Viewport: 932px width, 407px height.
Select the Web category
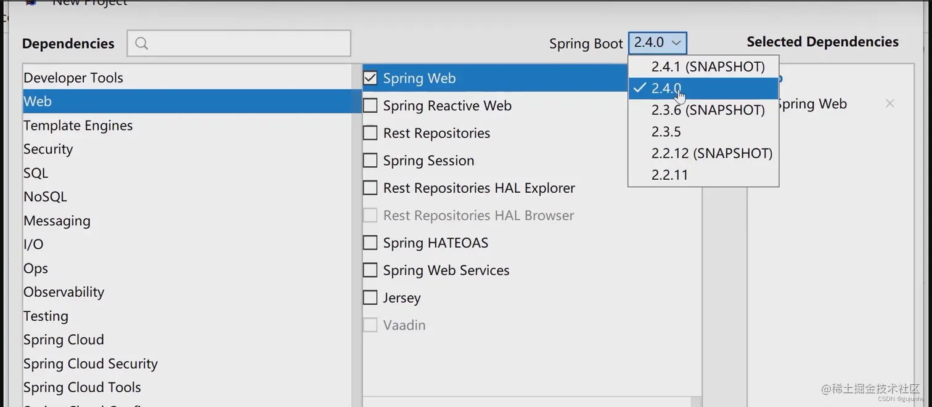192,101
